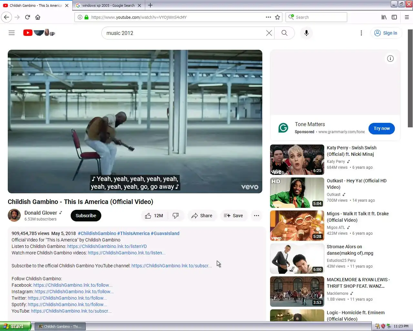Open the Macklemore Thrift Shop thumbnail
This screenshot has height=331, width=413.
[x=297, y=292]
